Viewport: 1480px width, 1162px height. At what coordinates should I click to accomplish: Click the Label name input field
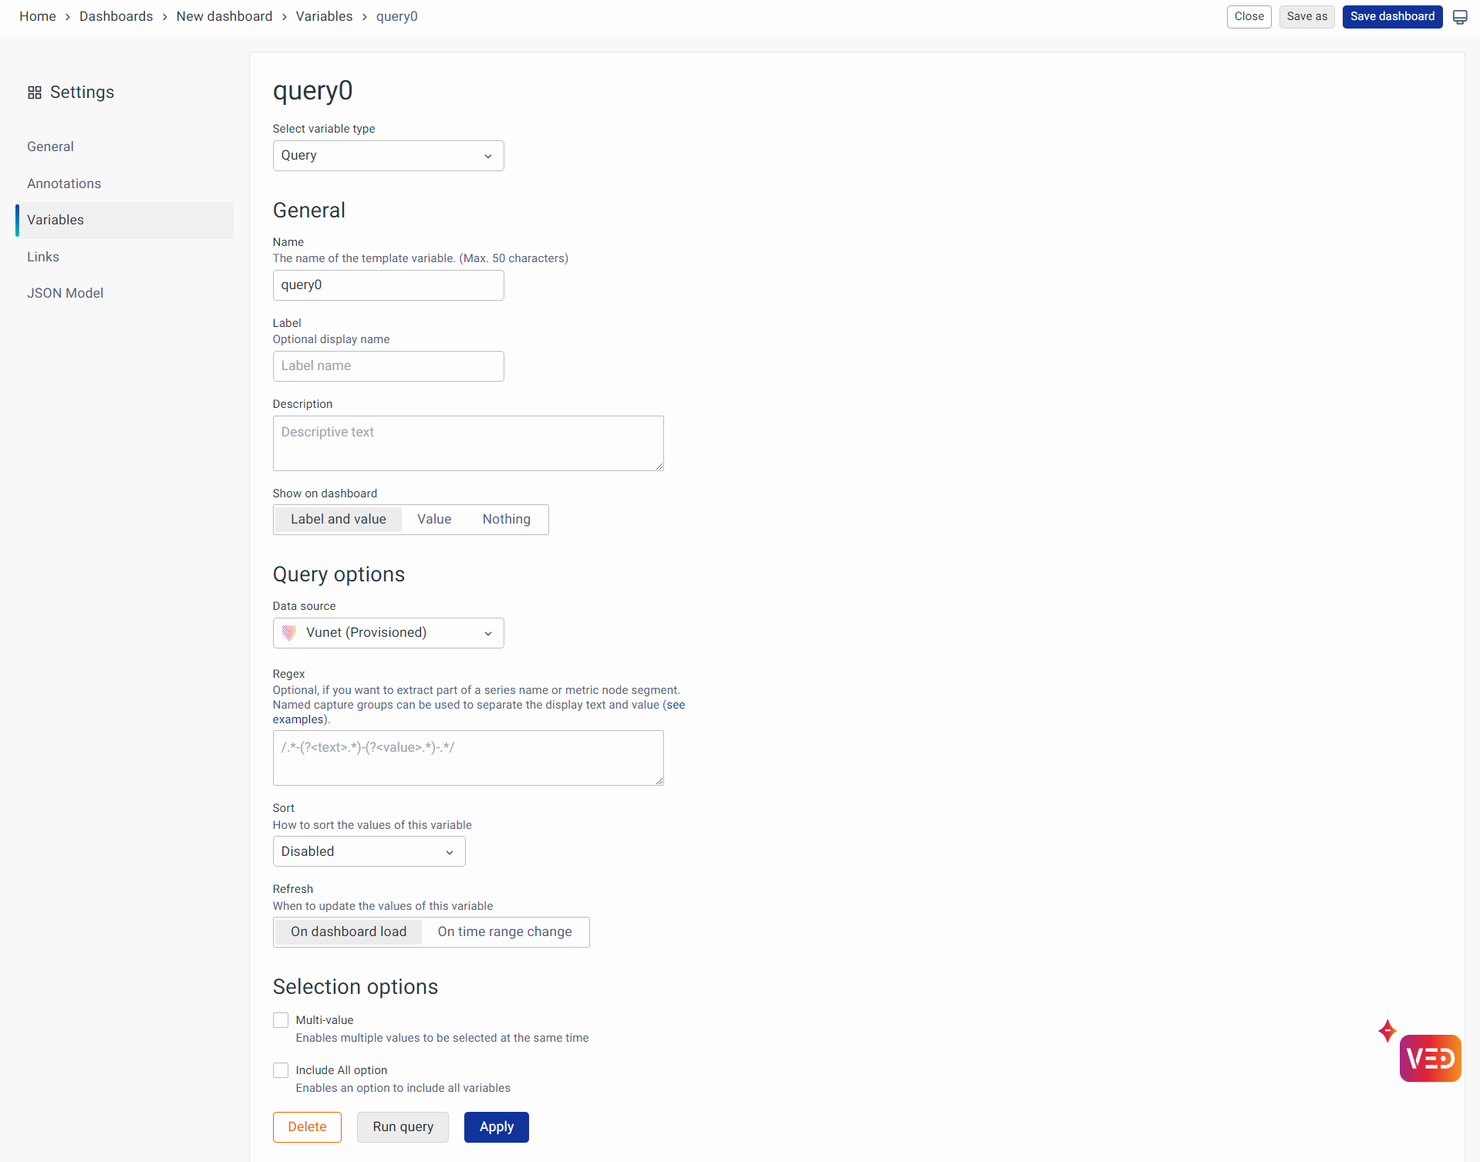(388, 366)
